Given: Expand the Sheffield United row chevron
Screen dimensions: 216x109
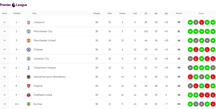Looking at the screenshot, I should [5, 95].
